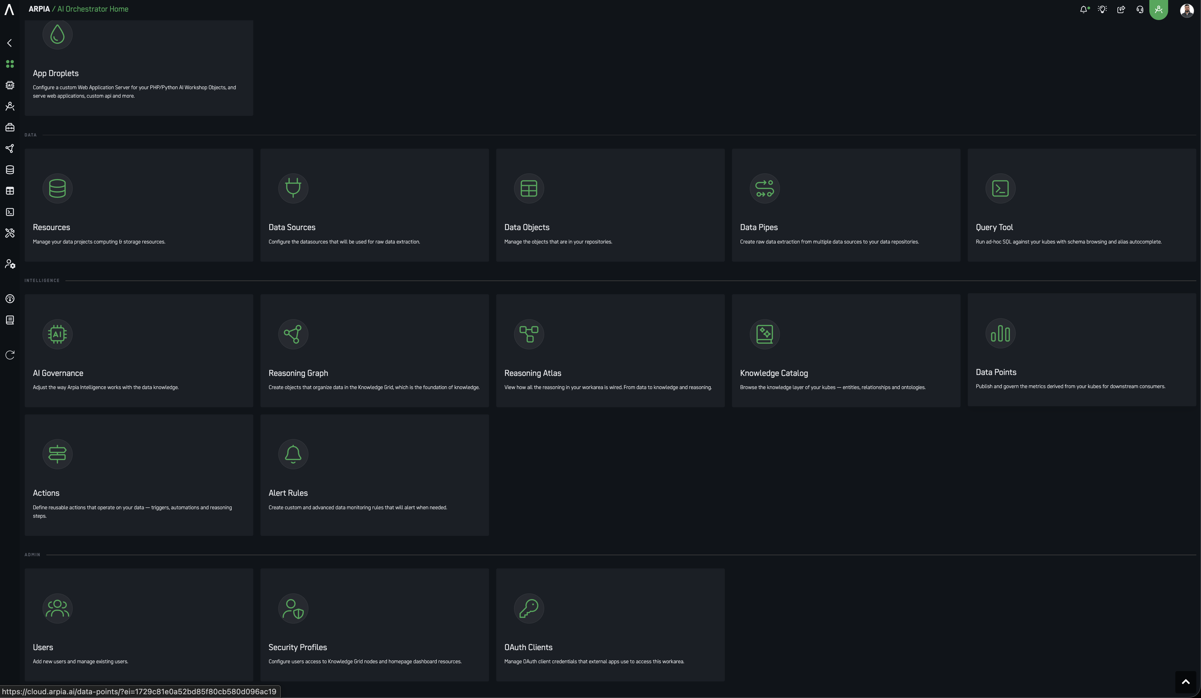Open the table grid icon in sidebar

(x=9, y=191)
